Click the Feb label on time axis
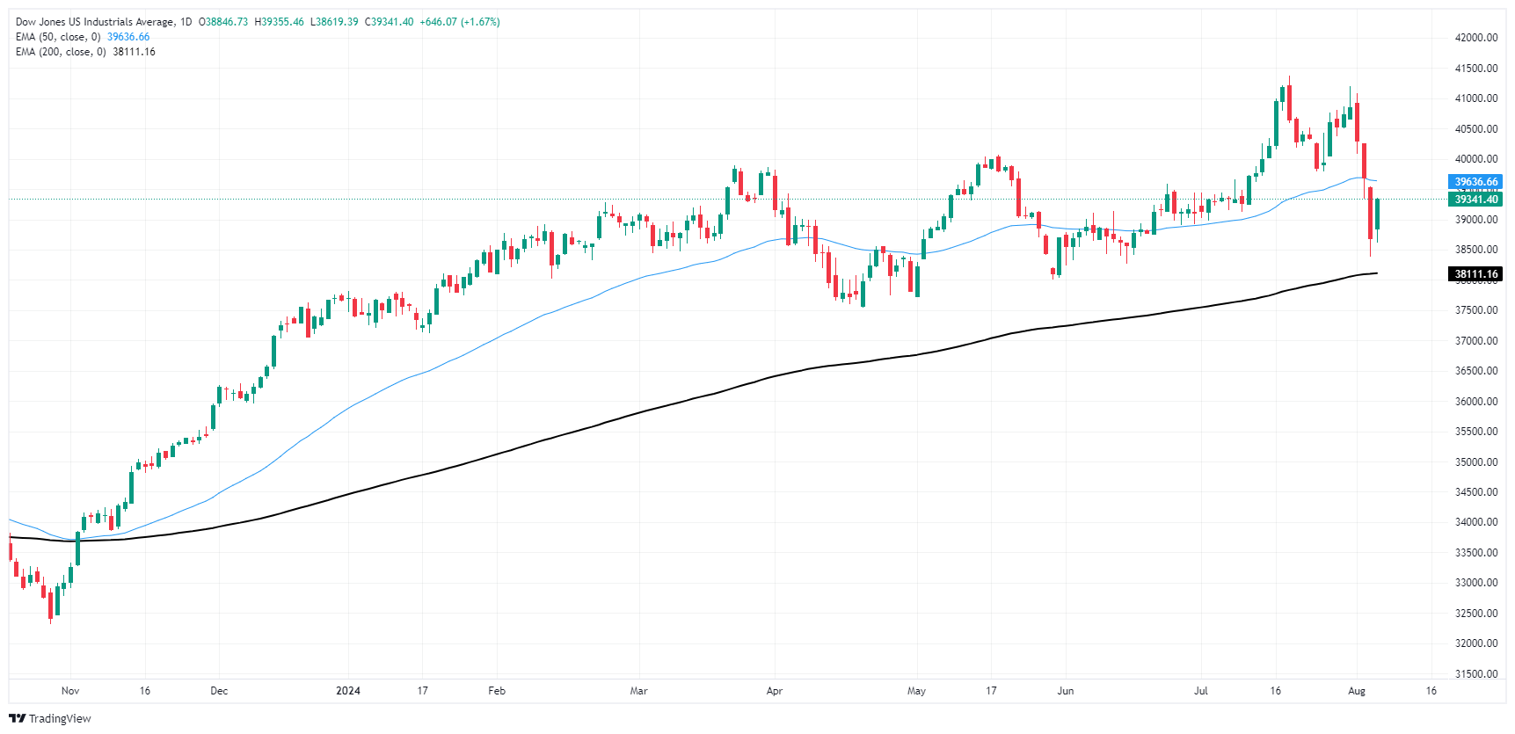The width and height of the screenshot is (1515, 734). click(x=497, y=691)
